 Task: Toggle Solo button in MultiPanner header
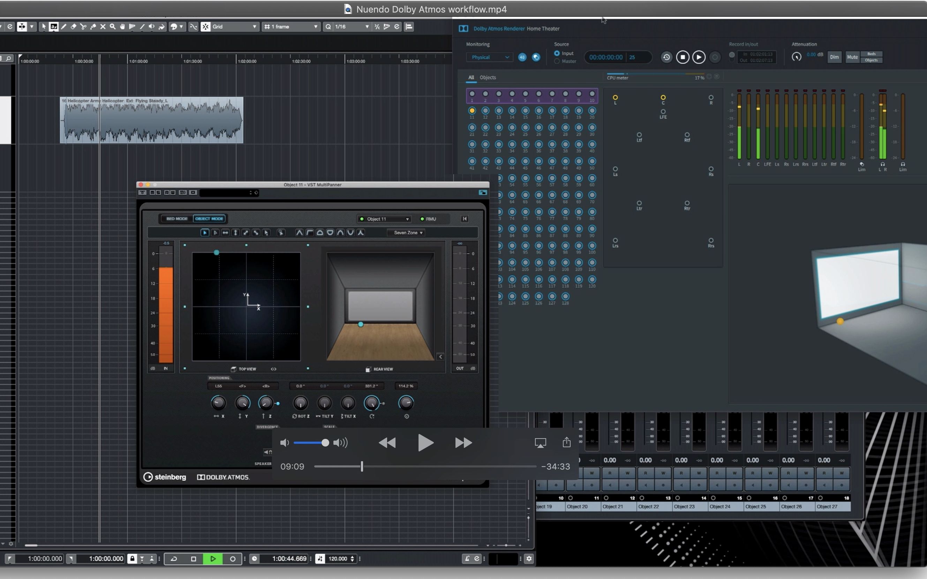158,192
